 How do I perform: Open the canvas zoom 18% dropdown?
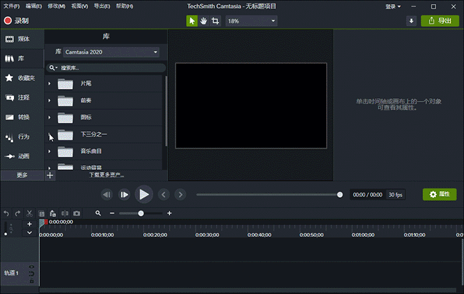click(251, 21)
